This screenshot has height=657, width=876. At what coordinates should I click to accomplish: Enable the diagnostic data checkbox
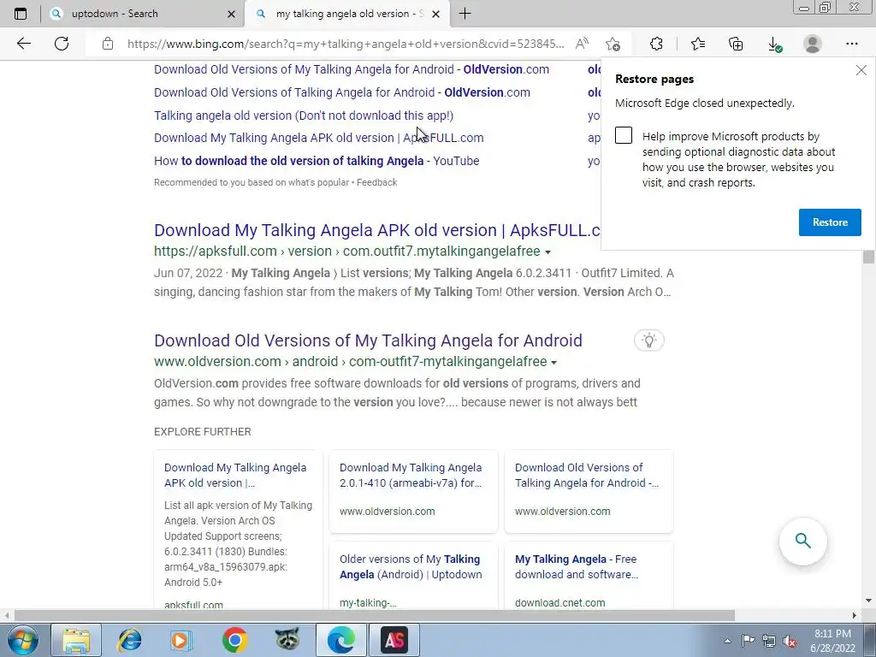[624, 135]
